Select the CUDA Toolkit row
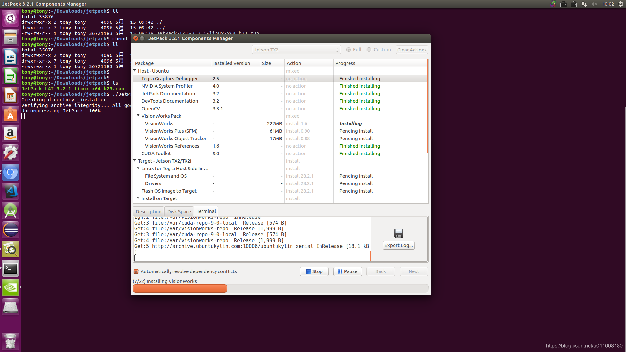 [x=280, y=154]
